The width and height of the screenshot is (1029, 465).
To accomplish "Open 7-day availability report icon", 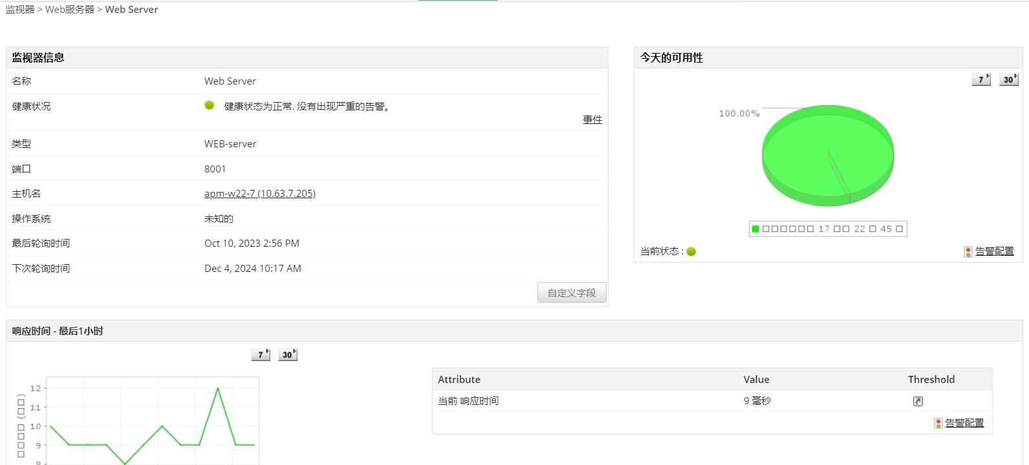I will [981, 79].
